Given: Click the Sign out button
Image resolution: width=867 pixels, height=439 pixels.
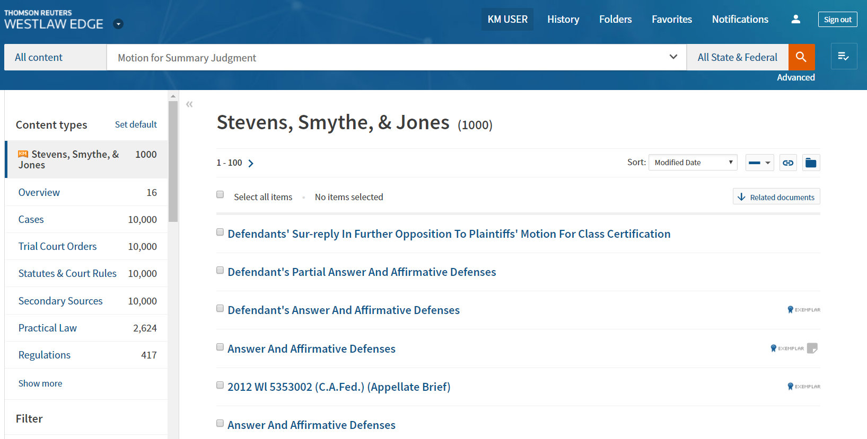Looking at the screenshot, I should 837,19.
